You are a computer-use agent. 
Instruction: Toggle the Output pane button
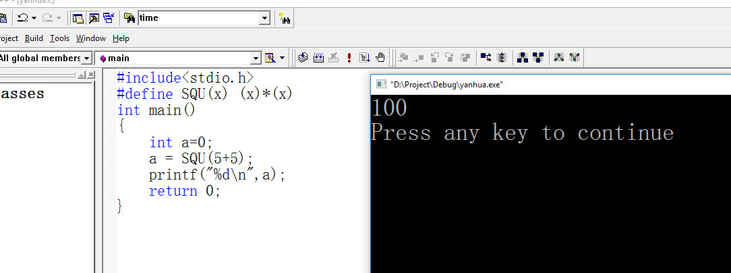click(x=94, y=18)
